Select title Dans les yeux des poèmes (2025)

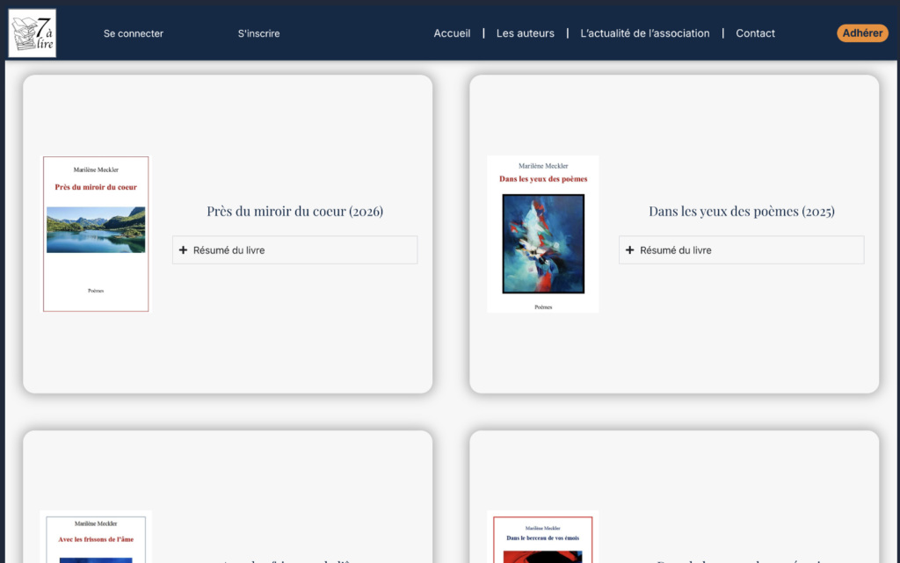pos(742,211)
